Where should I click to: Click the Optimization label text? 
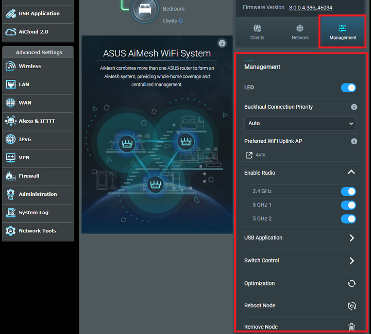[259, 283]
